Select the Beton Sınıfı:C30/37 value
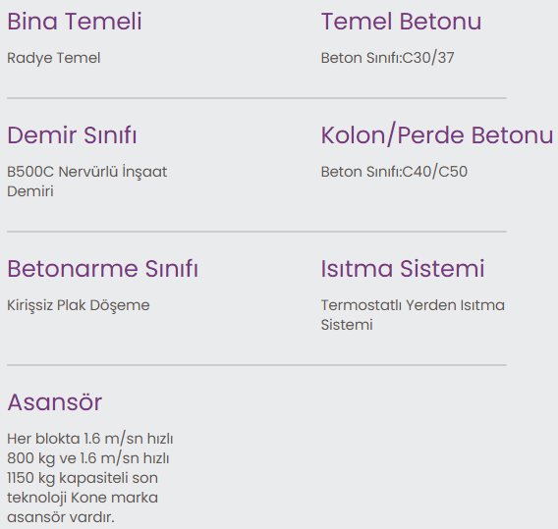The image size is (558, 529). tap(387, 58)
